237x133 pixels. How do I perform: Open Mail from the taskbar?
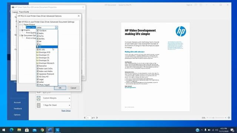pyautogui.click(x=34, y=130)
